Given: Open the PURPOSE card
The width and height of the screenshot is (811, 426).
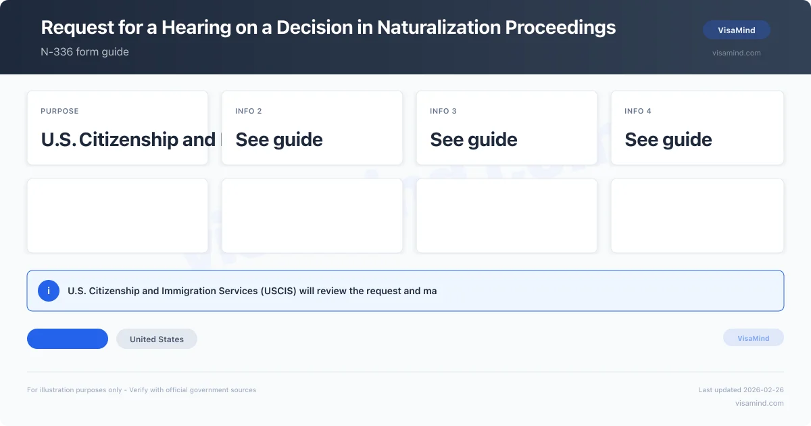Looking at the screenshot, I should pyautogui.click(x=118, y=128).
